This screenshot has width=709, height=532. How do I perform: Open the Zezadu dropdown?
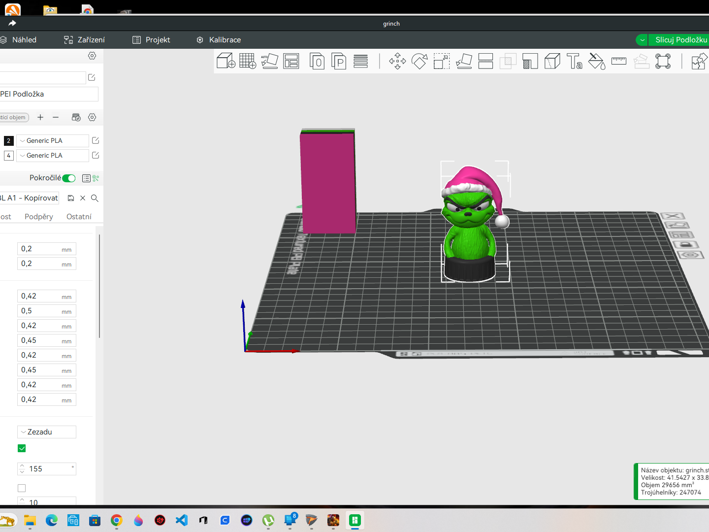[47, 432]
